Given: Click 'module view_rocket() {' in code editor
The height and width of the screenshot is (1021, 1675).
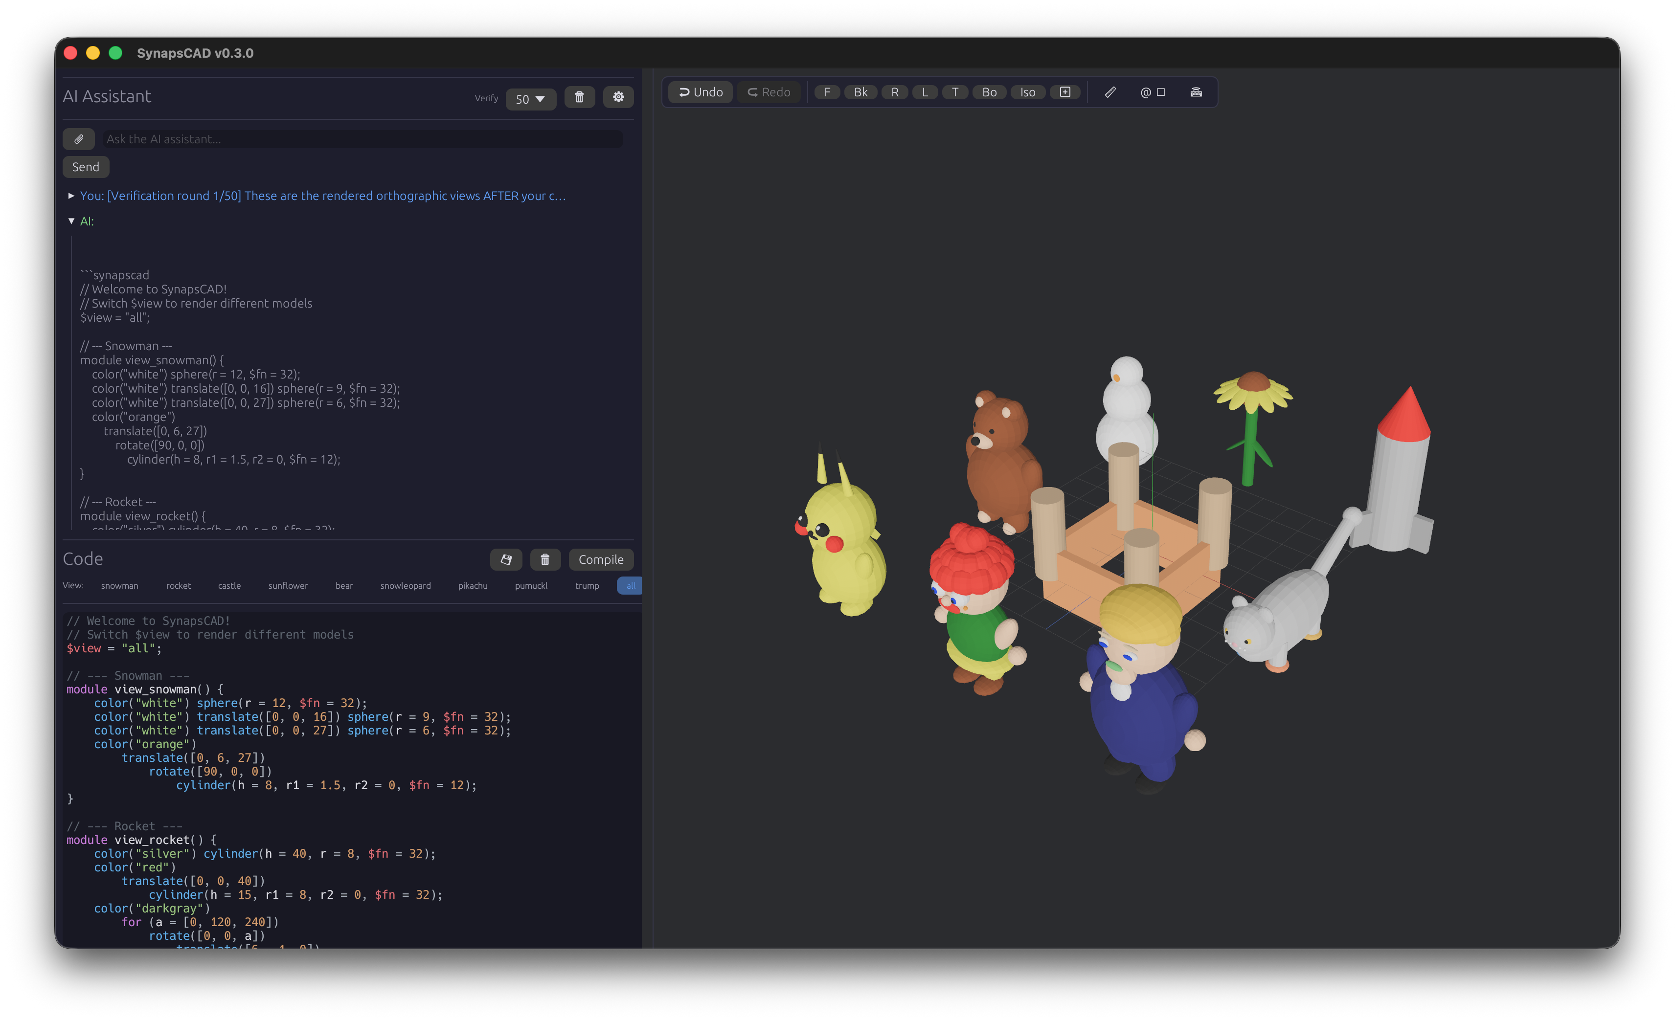Looking at the screenshot, I should click(141, 840).
